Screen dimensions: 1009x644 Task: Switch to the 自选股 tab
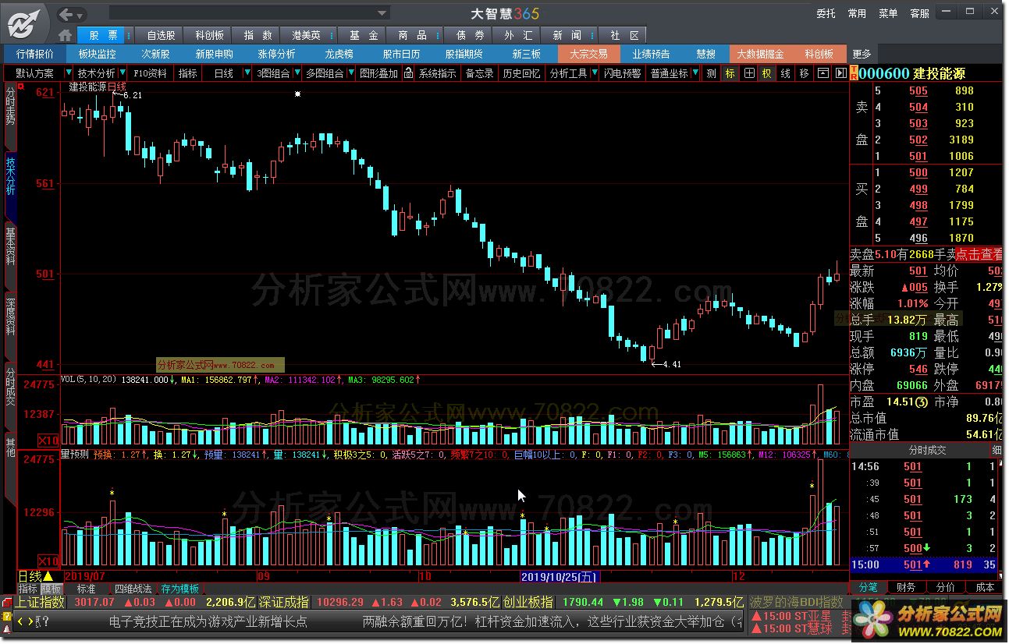(159, 36)
